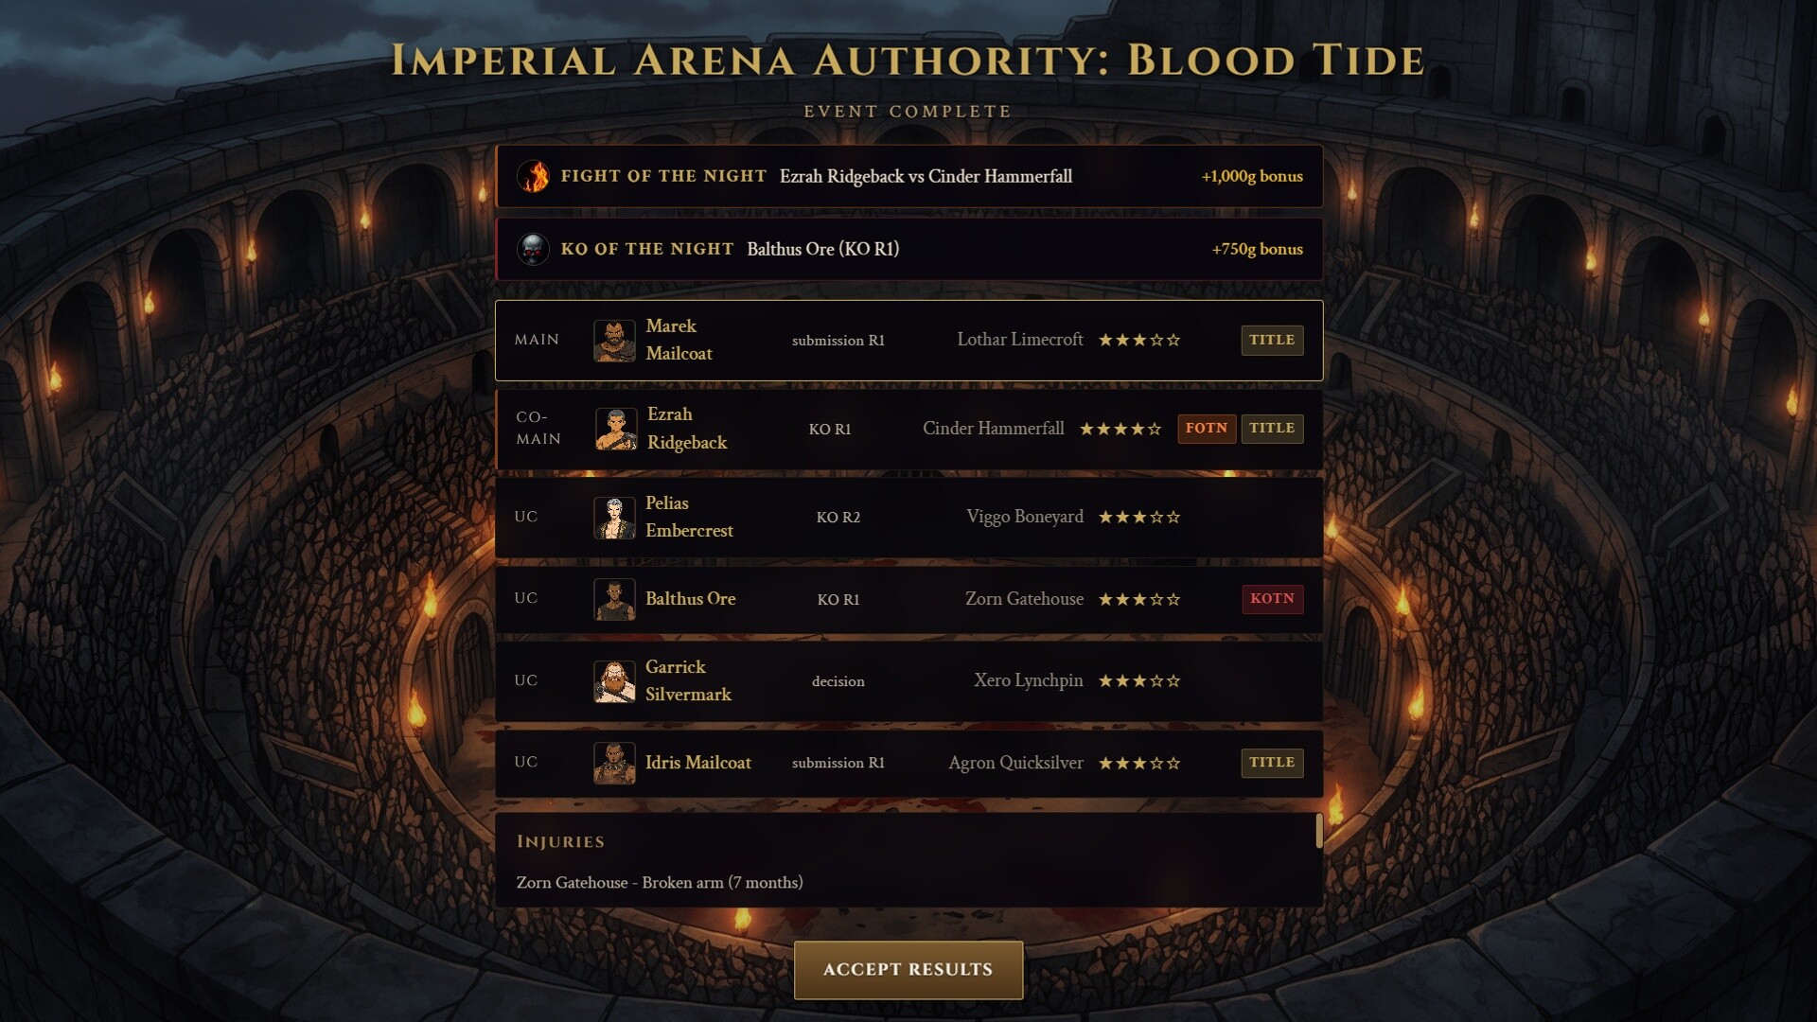Select Ezrah Ridgeback's fighter portrait
The height and width of the screenshot is (1022, 1817).
(x=615, y=429)
